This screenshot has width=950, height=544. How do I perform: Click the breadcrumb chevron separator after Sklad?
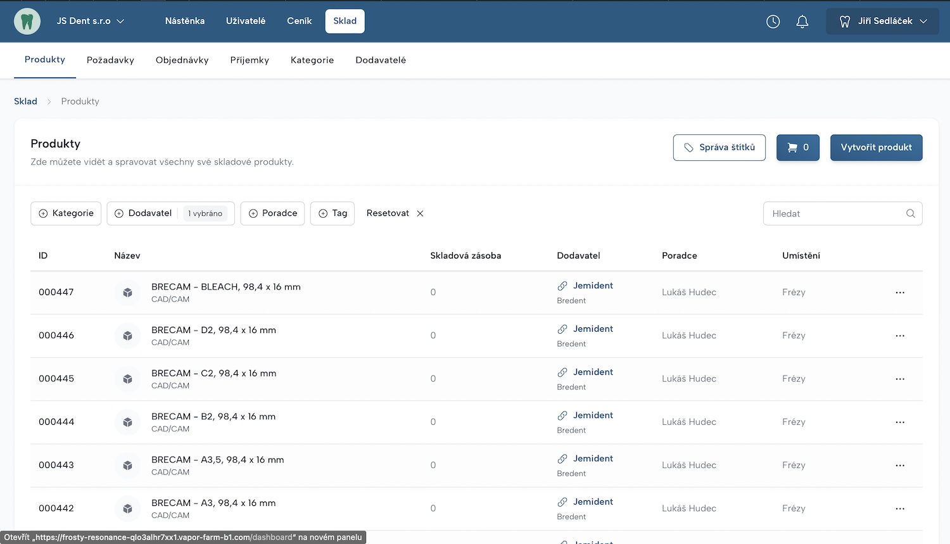(49, 101)
